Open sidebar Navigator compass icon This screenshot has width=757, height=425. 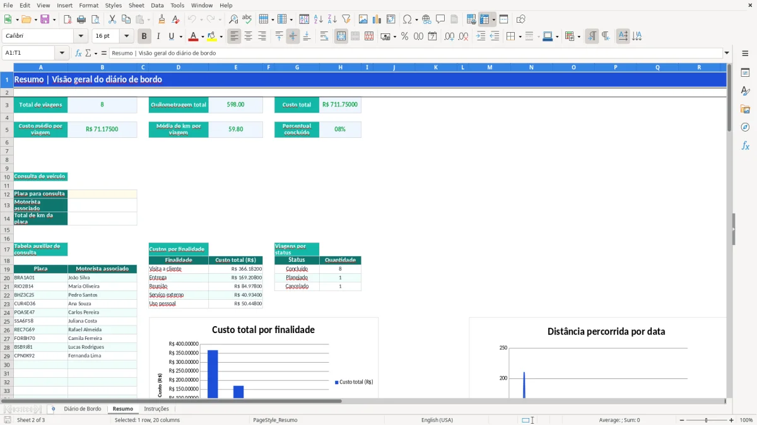[745, 127]
